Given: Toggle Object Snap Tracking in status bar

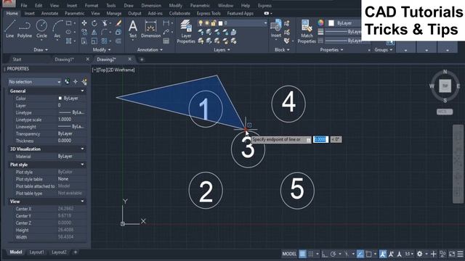Looking at the screenshot, I should pyautogui.click(x=360, y=254).
